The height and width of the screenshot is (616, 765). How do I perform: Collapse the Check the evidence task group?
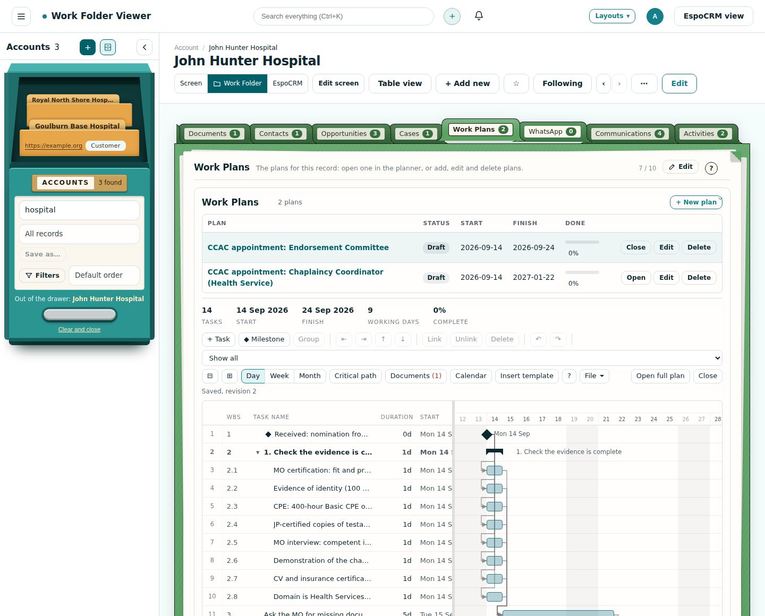(258, 452)
